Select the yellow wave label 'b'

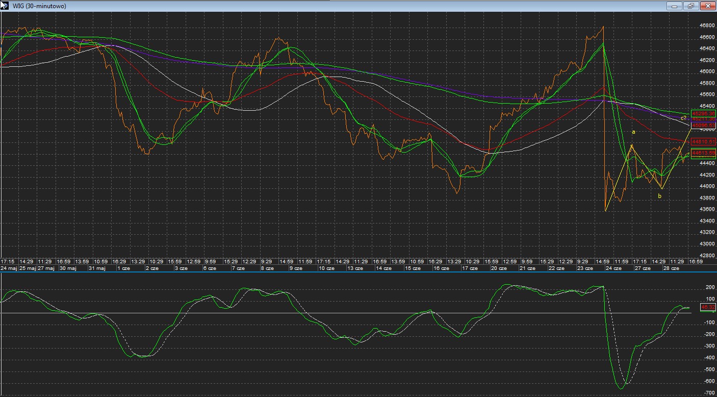tap(659, 196)
